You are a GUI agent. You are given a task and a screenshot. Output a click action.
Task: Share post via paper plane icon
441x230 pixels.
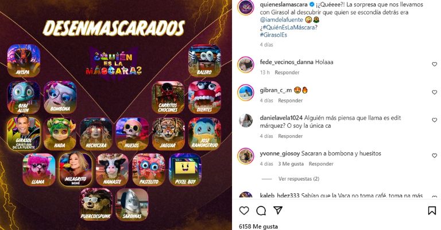click(x=278, y=210)
